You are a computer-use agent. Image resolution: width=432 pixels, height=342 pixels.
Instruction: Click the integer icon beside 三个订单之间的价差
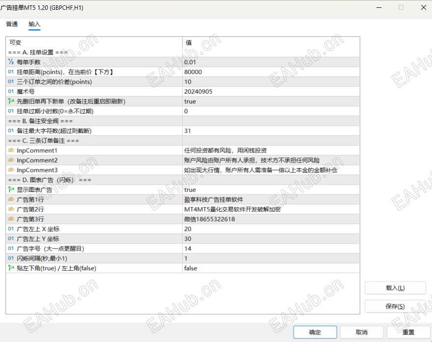coord(11,81)
